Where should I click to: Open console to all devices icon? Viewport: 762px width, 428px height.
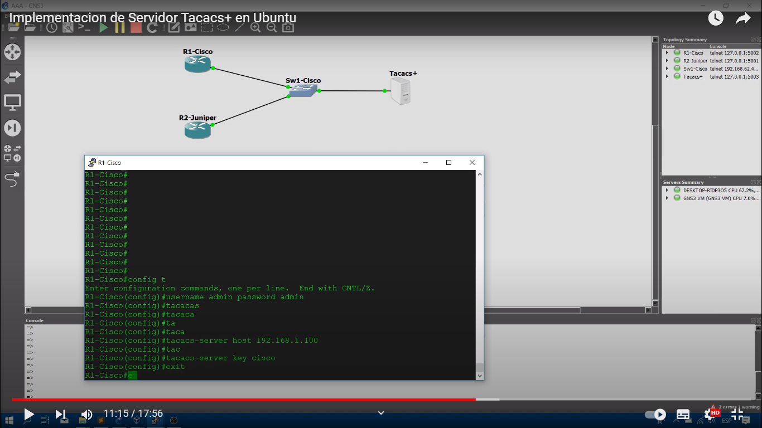click(x=84, y=27)
